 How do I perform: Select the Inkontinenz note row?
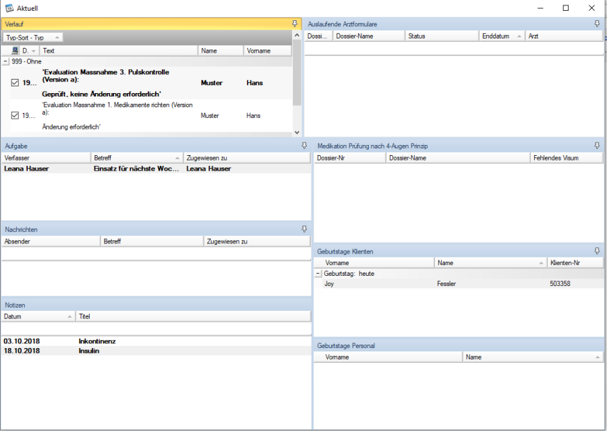[x=96, y=341]
